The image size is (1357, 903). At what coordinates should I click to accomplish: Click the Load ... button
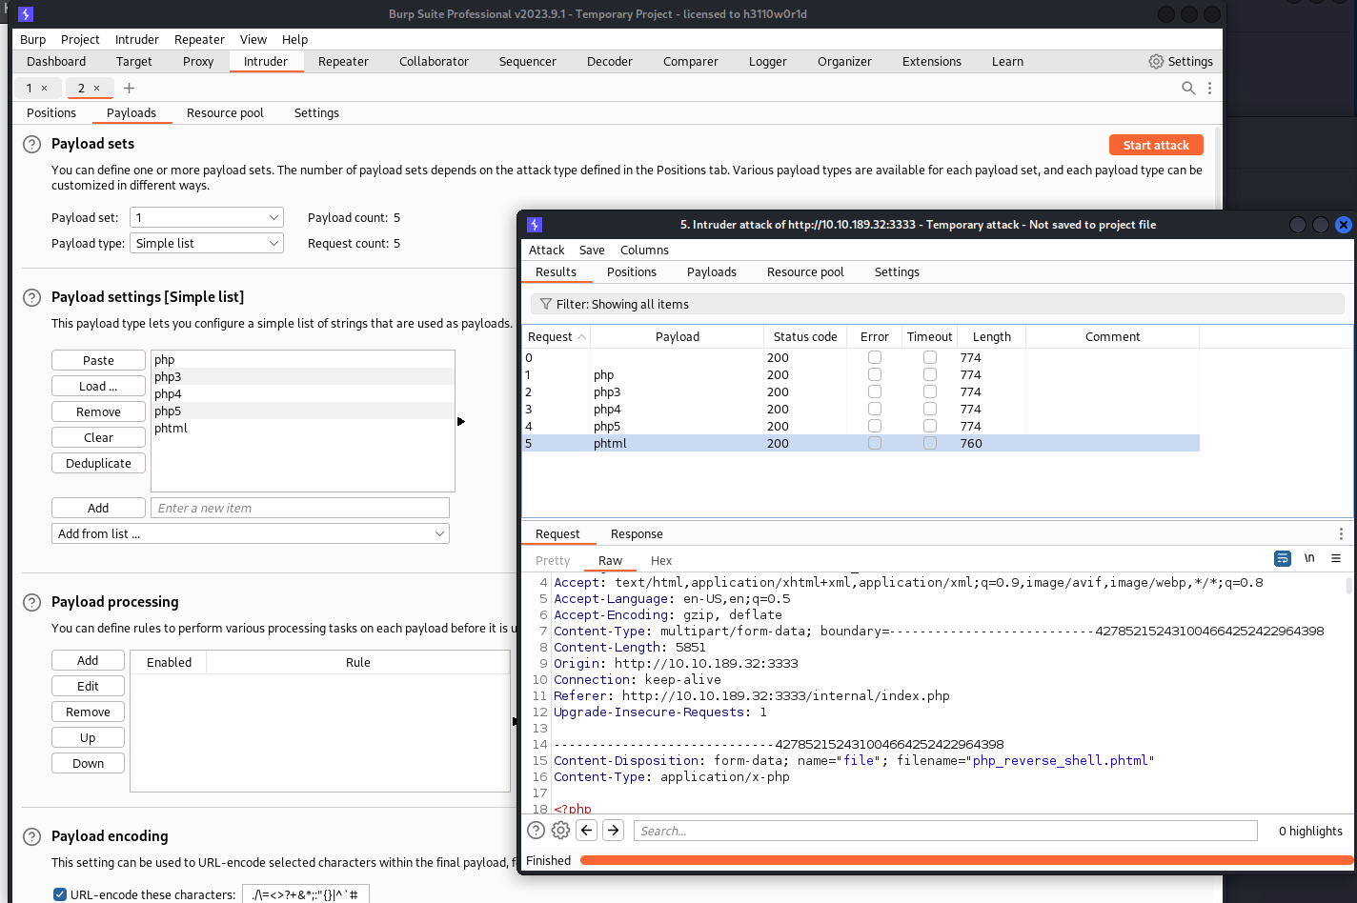coord(98,386)
